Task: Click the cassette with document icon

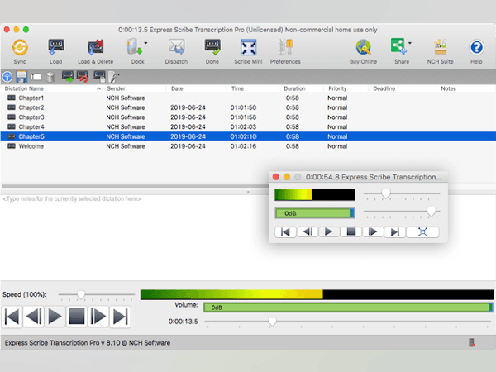Action: point(100,77)
